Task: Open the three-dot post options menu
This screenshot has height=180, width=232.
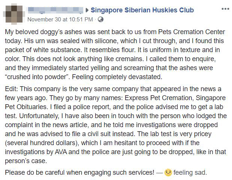Action: [x=225, y=8]
